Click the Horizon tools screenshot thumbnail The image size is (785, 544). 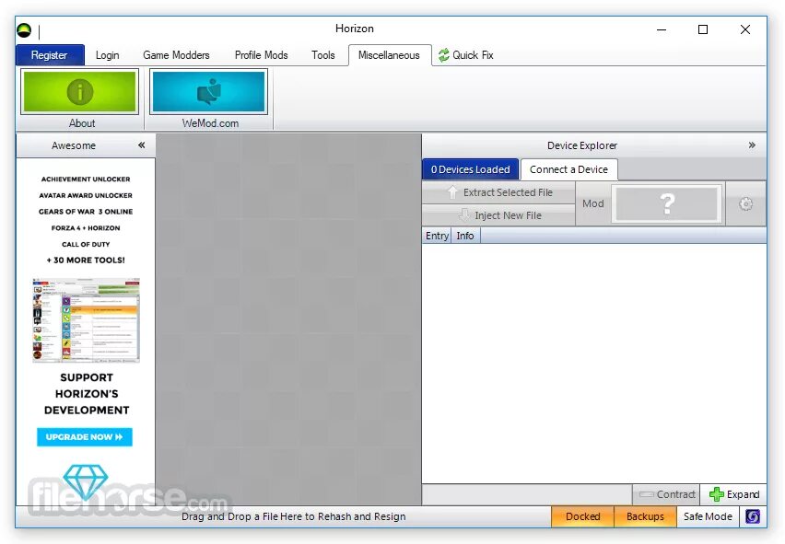(86, 320)
